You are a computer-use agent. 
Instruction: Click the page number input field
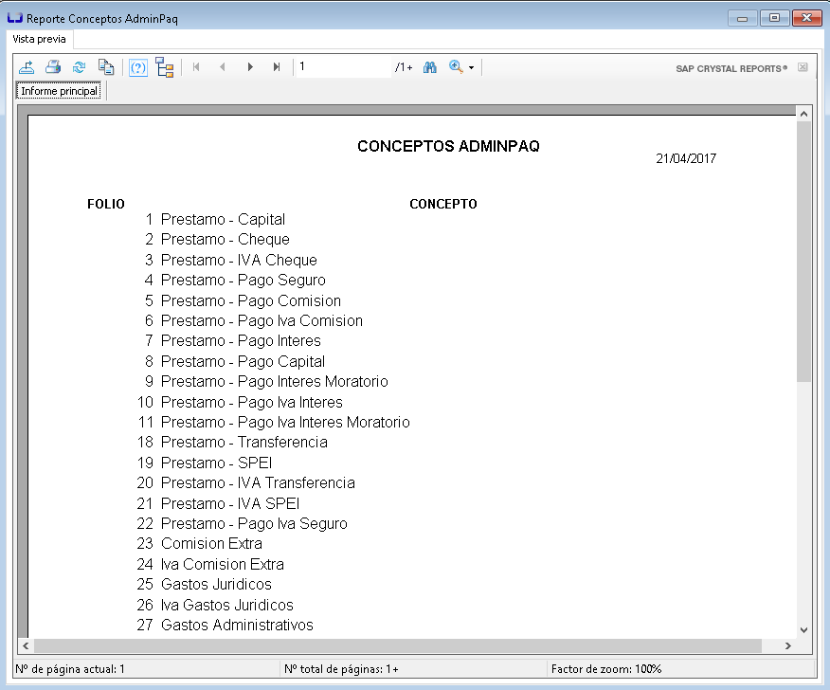[x=343, y=66]
